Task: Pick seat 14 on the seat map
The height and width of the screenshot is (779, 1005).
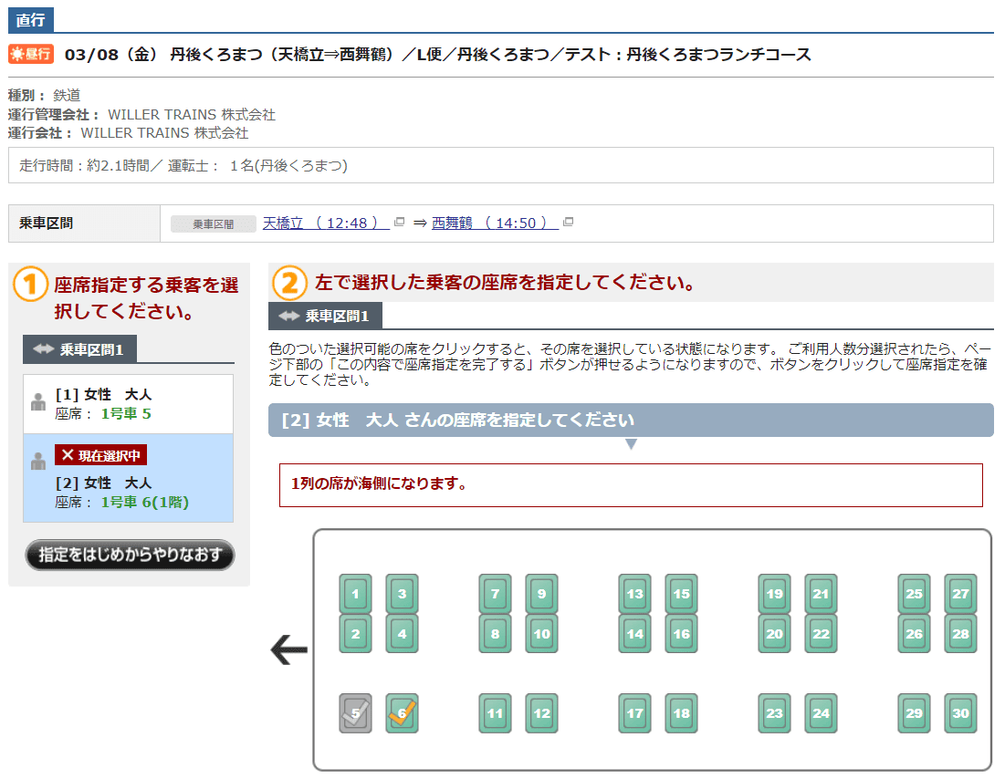Action: point(634,634)
